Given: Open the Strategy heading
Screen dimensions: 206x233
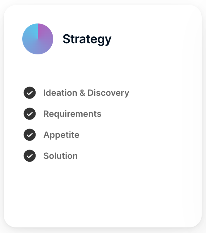Looking at the screenshot, I should coord(87,39).
